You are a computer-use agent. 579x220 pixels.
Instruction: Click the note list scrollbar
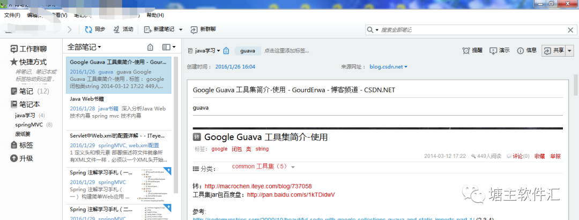point(176,125)
